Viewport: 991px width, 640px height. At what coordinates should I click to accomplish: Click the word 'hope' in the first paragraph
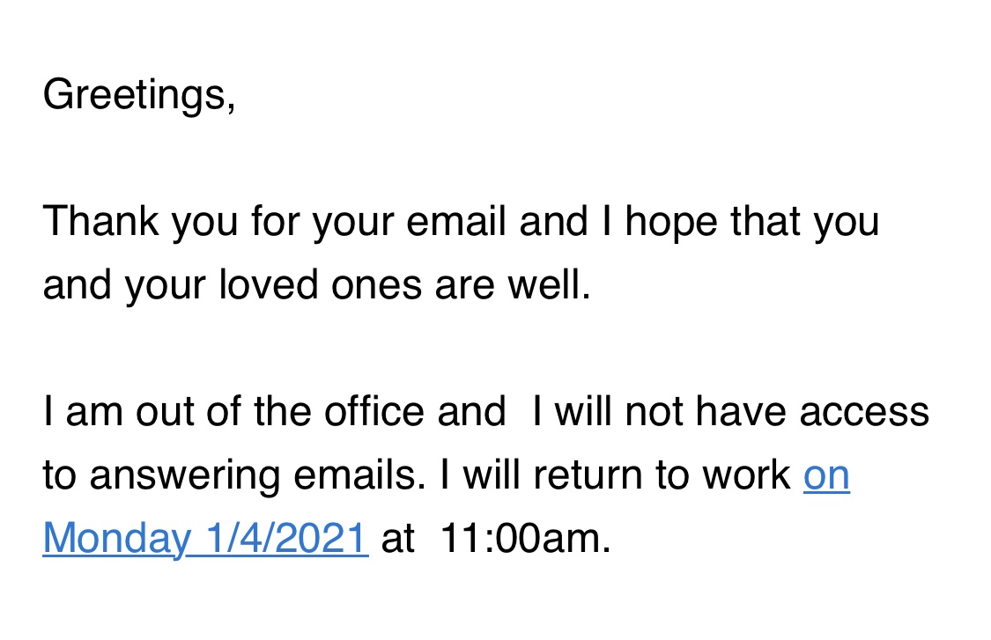tap(671, 223)
